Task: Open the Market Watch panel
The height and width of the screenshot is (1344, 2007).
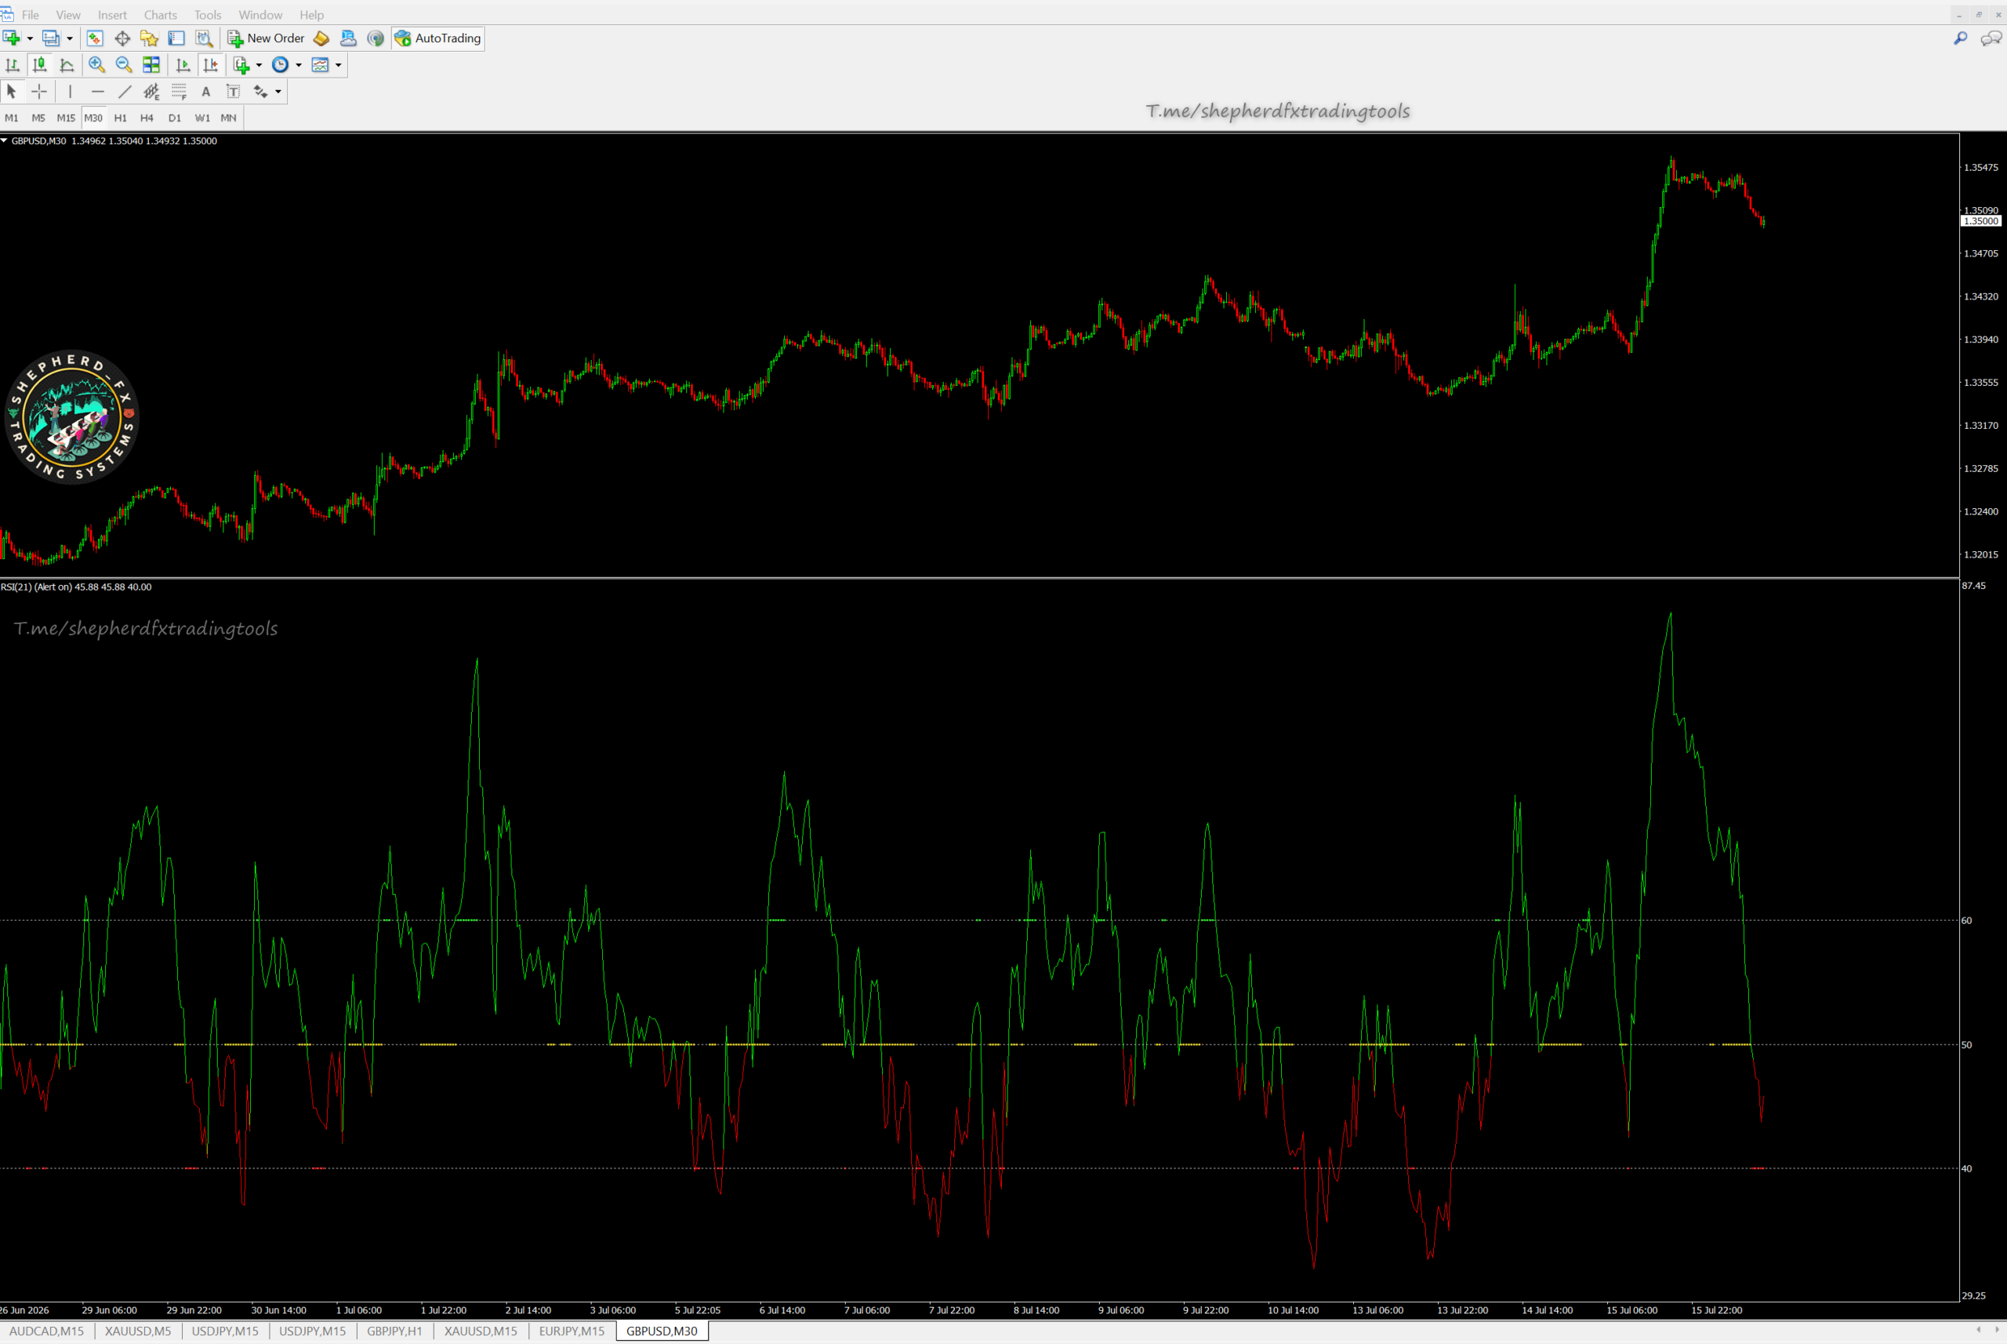Action: click(x=95, y=38)
